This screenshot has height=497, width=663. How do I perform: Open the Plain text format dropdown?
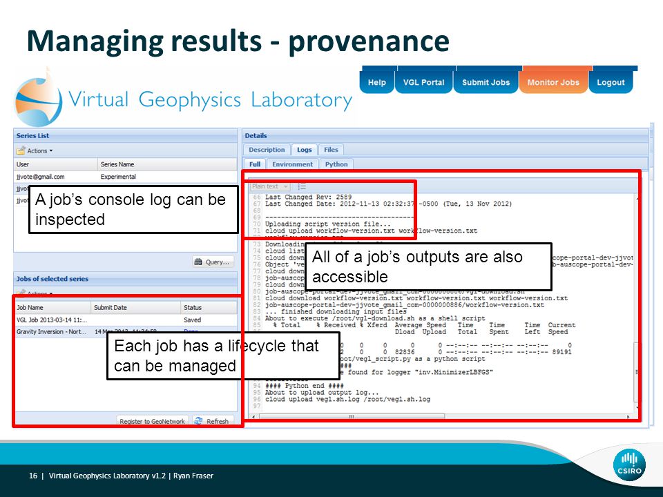tap(269, 186)
